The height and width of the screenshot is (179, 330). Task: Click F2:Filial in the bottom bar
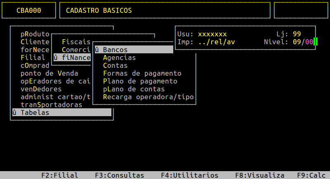click(x=59, y=175)
